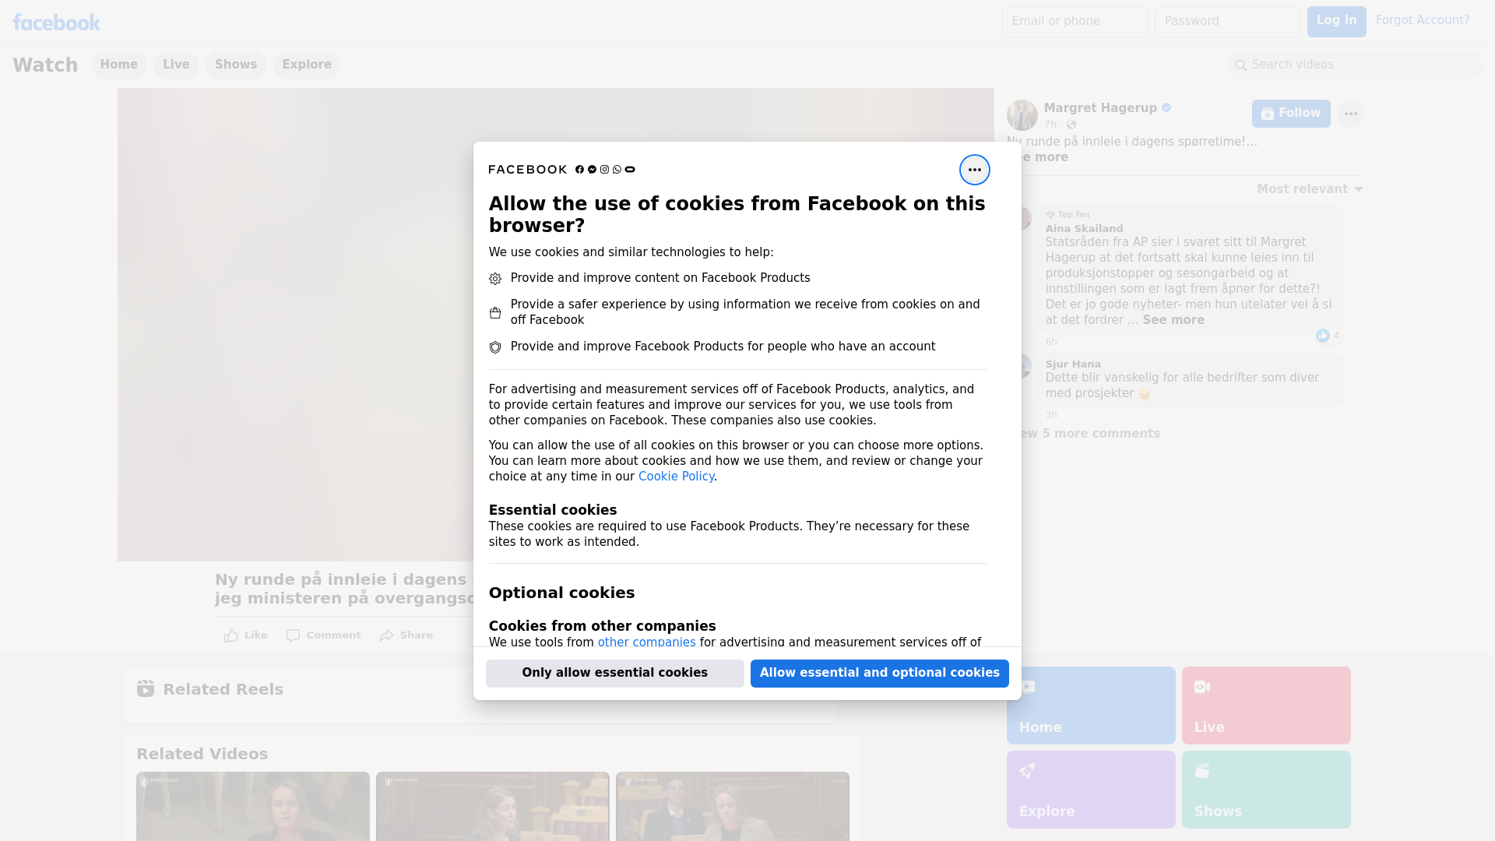Open the second related video thumbnail

pyautogui.click(x=493, y=807)
